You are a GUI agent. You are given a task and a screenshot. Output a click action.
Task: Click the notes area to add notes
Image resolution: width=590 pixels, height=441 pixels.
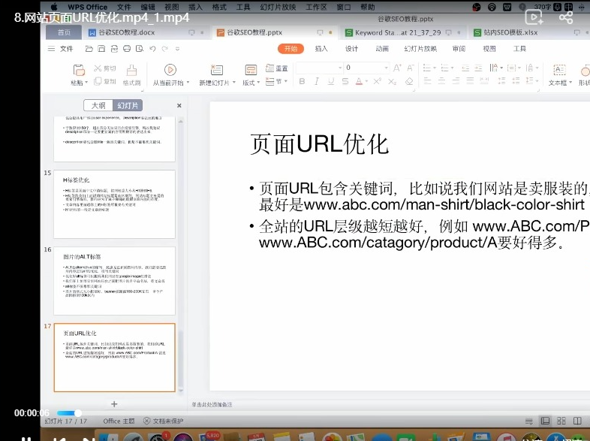pos(212,404)
